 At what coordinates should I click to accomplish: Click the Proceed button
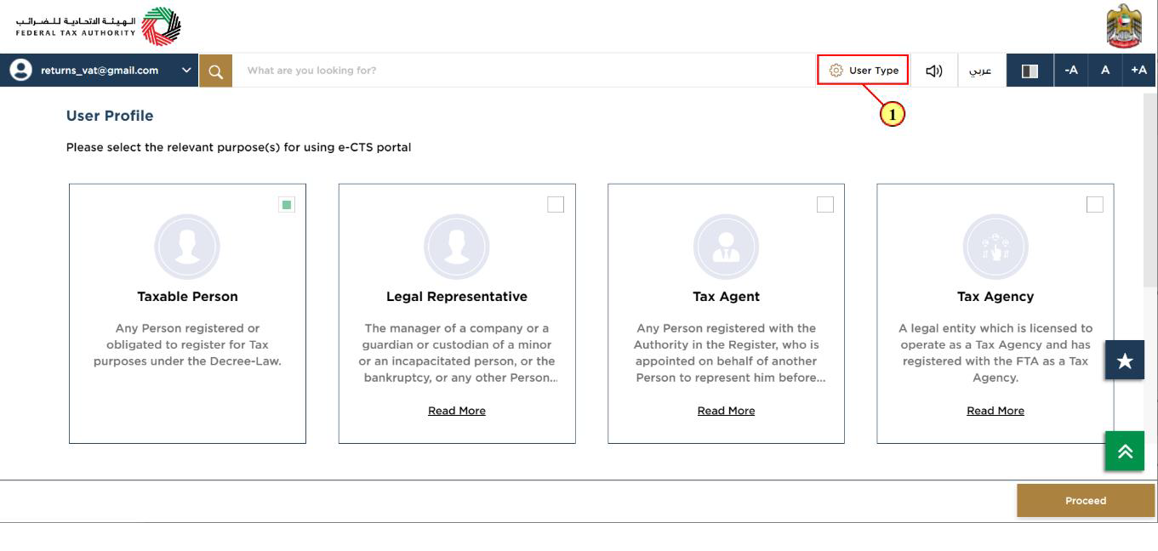tap(1086, 501)
